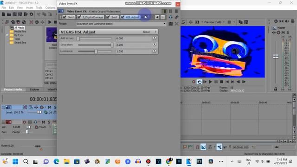
Task: Open the View menu
Action: coord(19,8)
